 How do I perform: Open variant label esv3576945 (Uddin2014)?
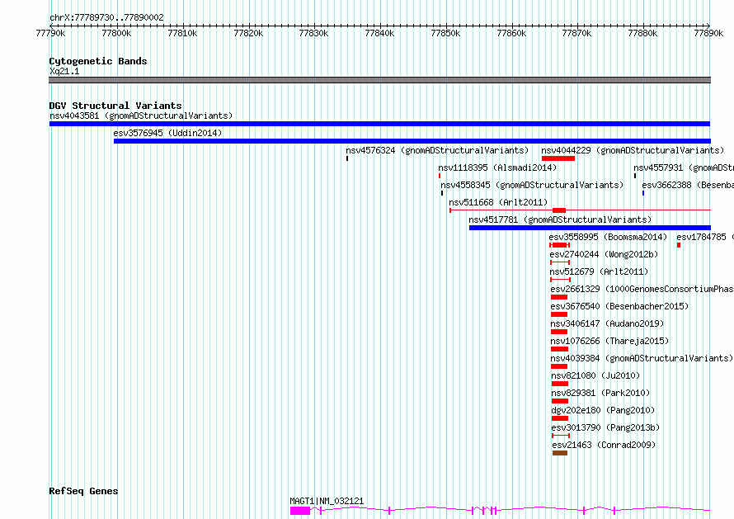tap(167, 133)
